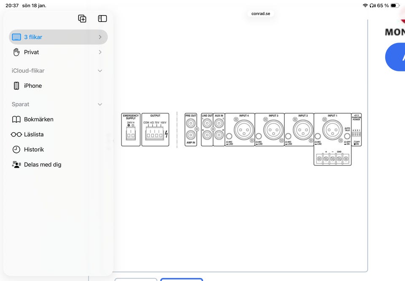The height and width of the screenshot is (281, 405).
Task: Collapse the iCloud-flikar section
Action: [x=100, y=71]
